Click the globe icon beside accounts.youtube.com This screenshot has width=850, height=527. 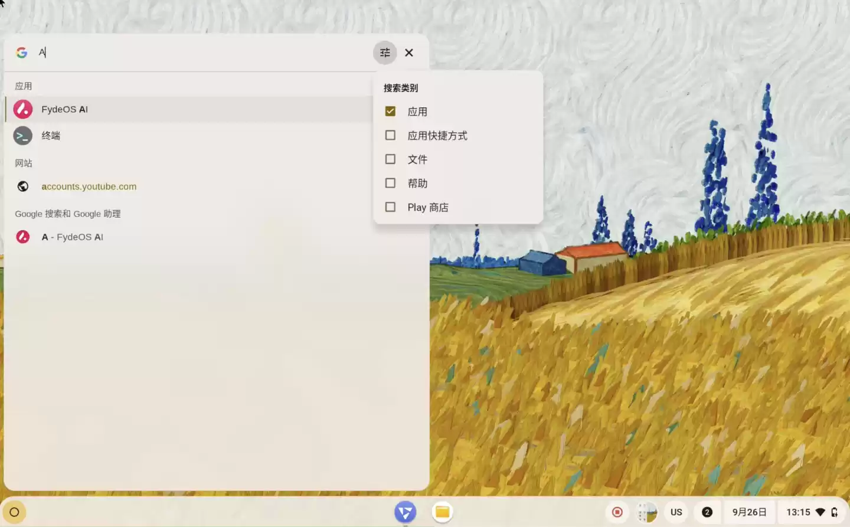coord(23,186)
